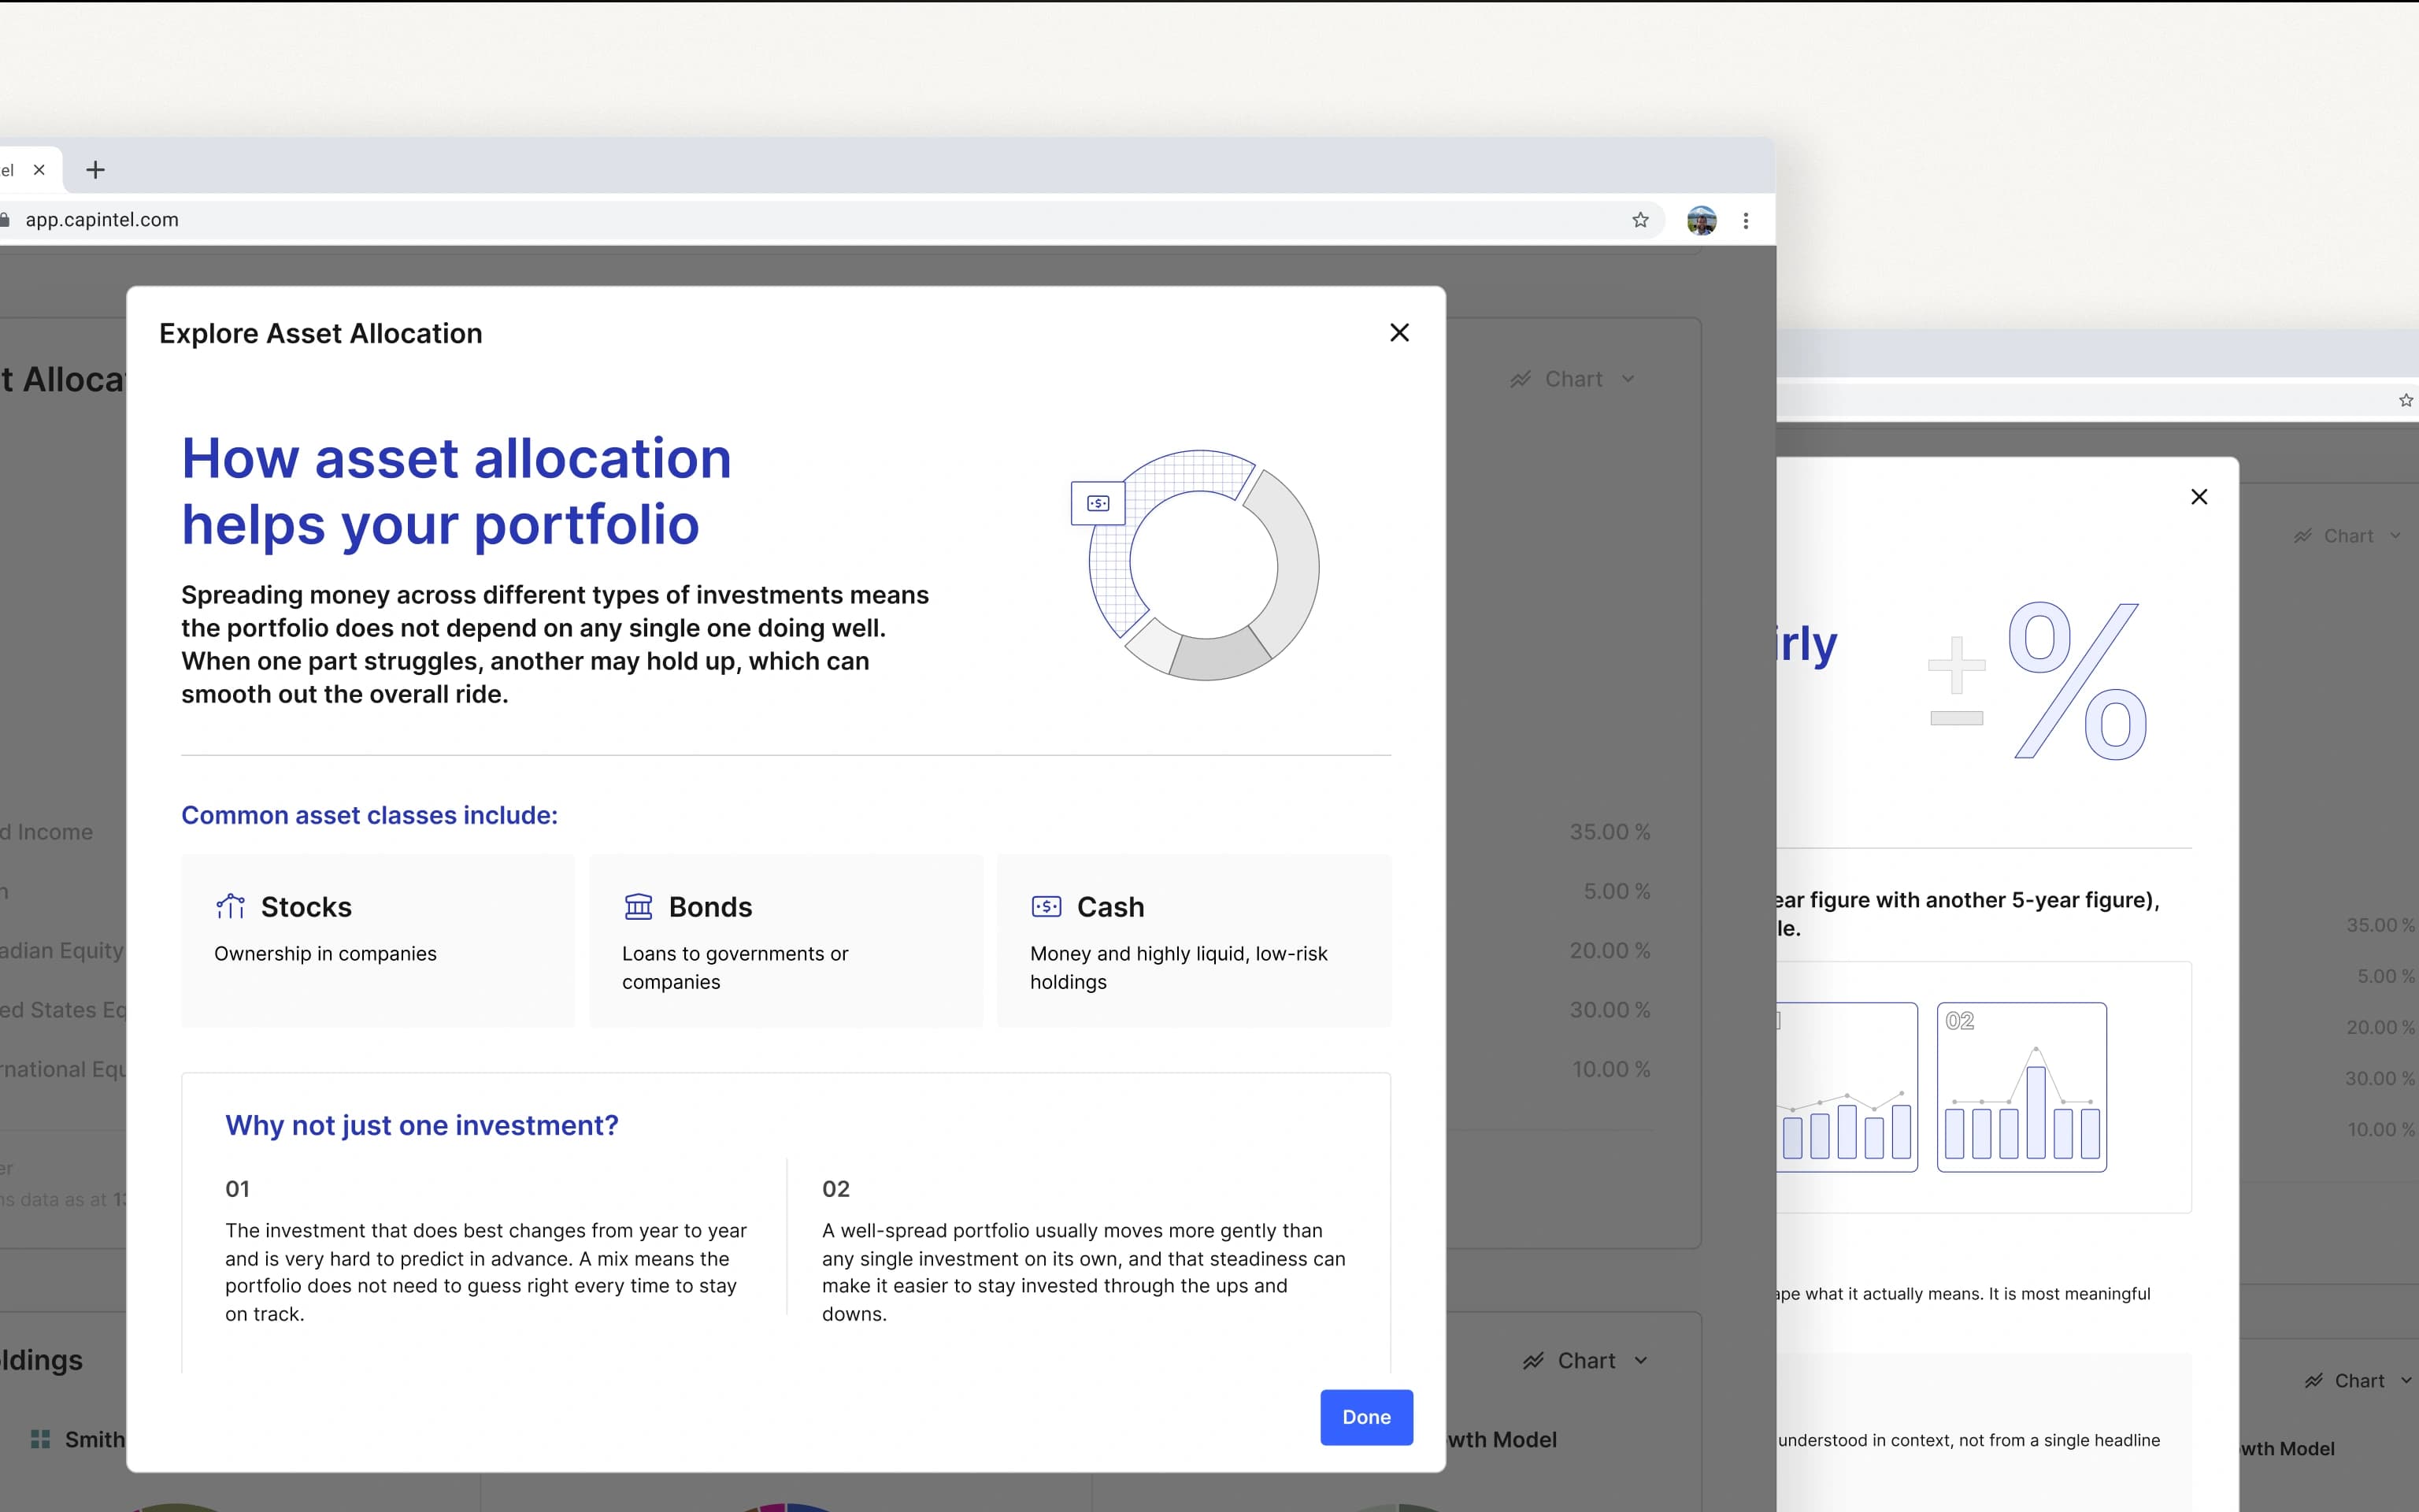The height and width of the screenshot is (1512, 2419).
Task: Open the browser profile avatar
Action: tap(1702, 220)
